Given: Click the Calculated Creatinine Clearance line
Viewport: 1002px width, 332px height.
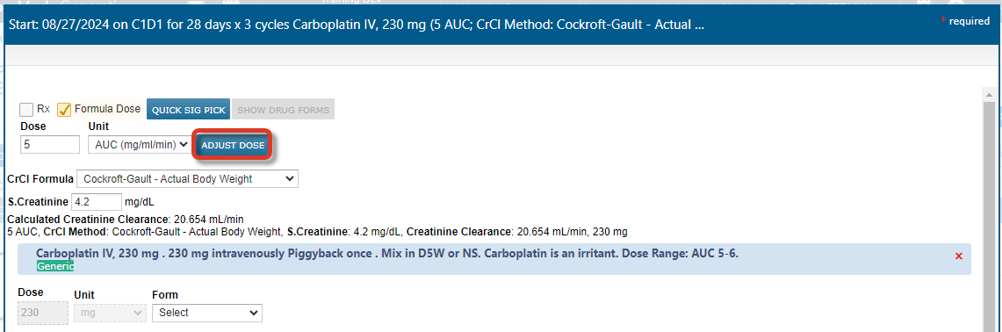Looking at the screenshot, I should coord(126,220).
